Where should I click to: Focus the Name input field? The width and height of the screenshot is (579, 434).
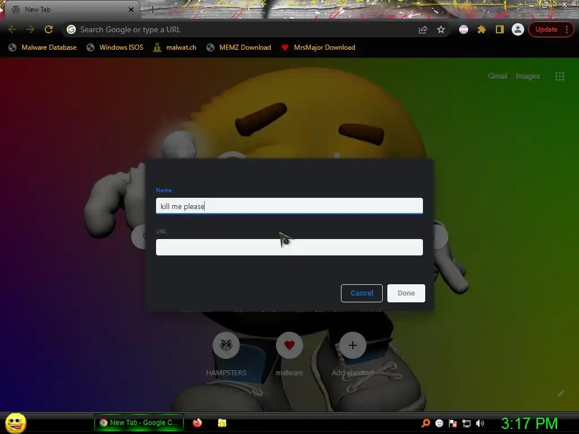(x=289, y=206)
